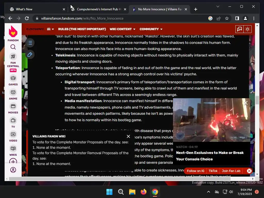Open the Chrome side panel icon
The image size is (264, 198).
(237, 18)
